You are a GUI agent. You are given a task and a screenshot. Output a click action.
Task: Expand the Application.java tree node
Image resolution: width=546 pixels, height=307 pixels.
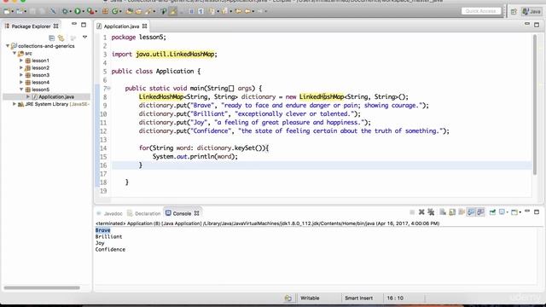tap(28, 96)
